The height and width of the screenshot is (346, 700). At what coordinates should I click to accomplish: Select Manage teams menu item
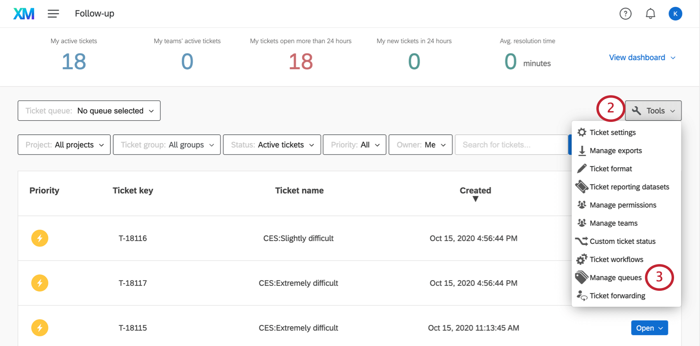click(x=626, y=223)
